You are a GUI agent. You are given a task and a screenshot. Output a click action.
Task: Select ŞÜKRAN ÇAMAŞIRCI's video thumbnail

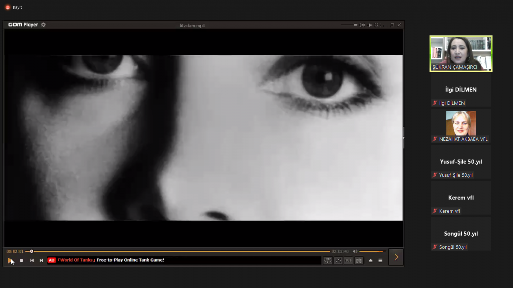pos(461,53)
